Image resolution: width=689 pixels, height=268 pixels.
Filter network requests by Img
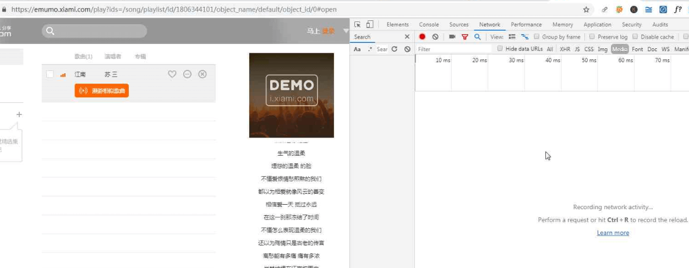pos(603,49)
